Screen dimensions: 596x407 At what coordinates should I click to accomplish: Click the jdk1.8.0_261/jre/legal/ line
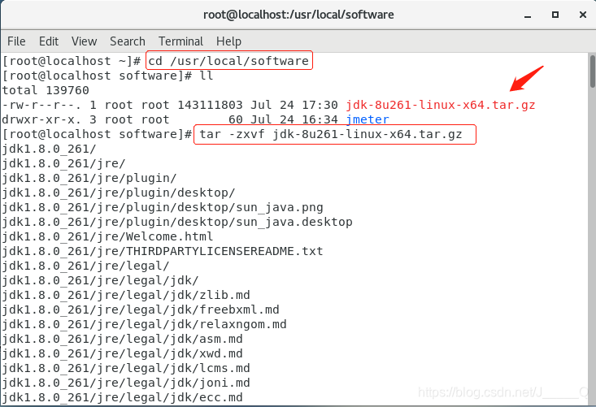coord(85,266)
